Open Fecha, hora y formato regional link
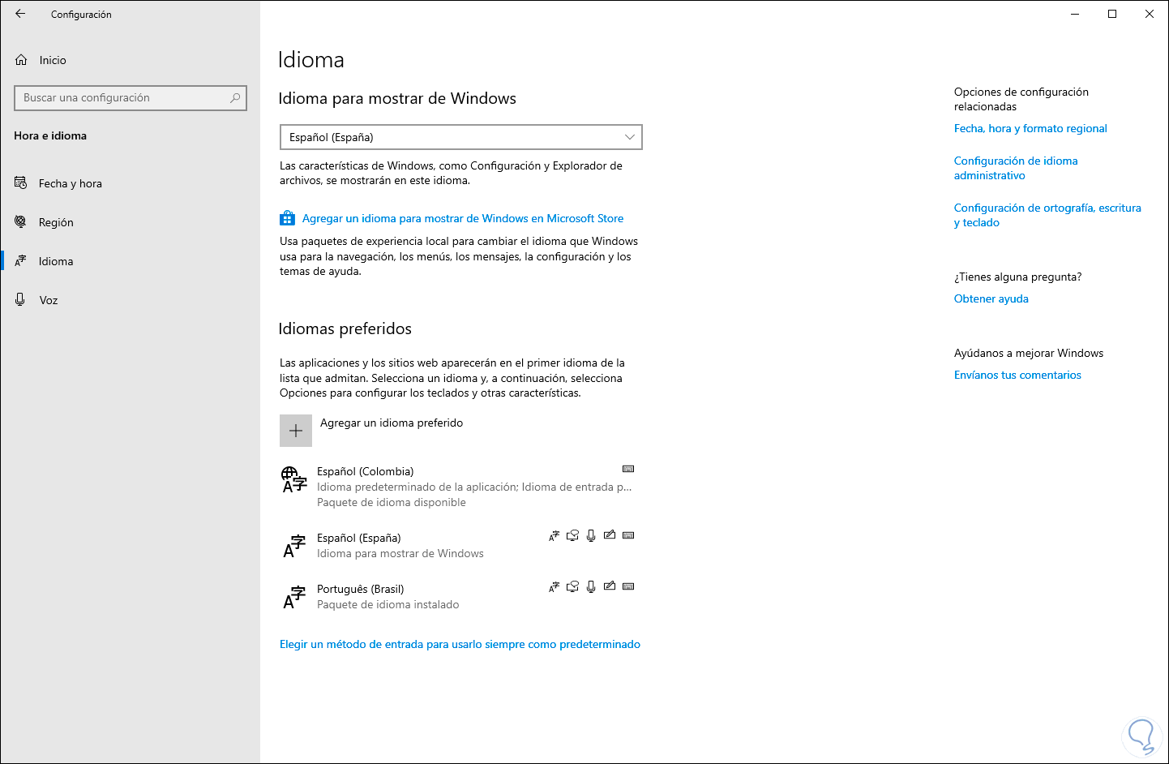This screenshot has height=764, width=1169. coord(1030,128)
